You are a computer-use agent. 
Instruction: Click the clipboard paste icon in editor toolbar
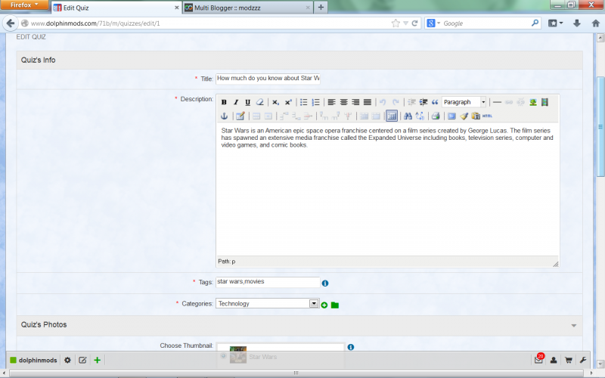(x=476, y=116)
